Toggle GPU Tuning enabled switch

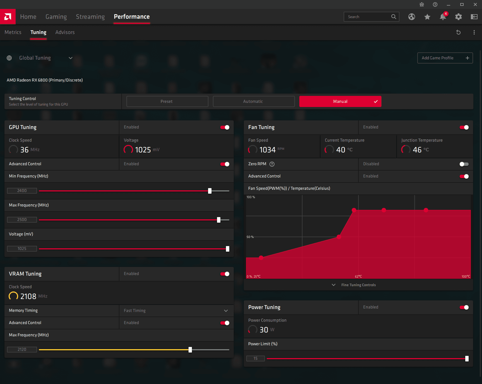(225, 127)
